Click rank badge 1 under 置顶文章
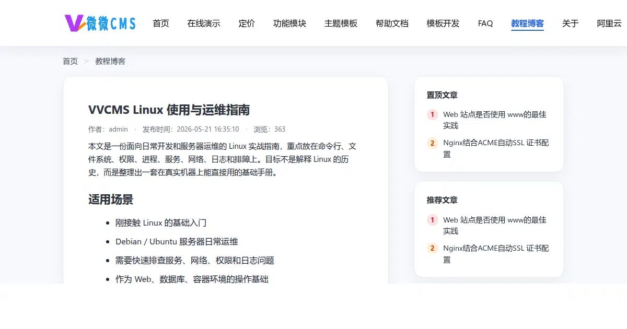The width and height of the screenshot is (627, 329). pyautogui.click(x=432, y=114)
